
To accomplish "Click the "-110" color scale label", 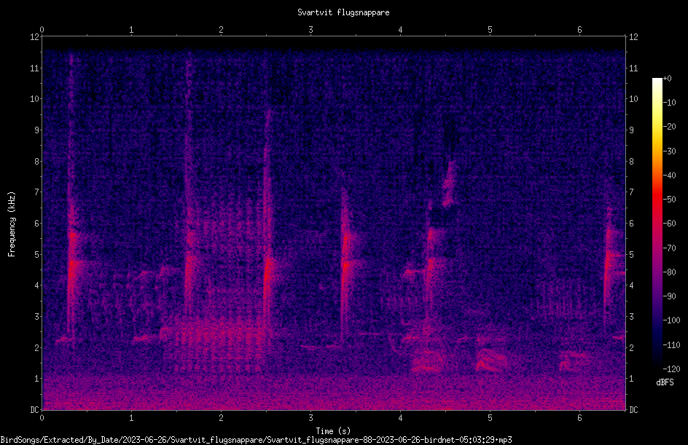I will point(671,345).
